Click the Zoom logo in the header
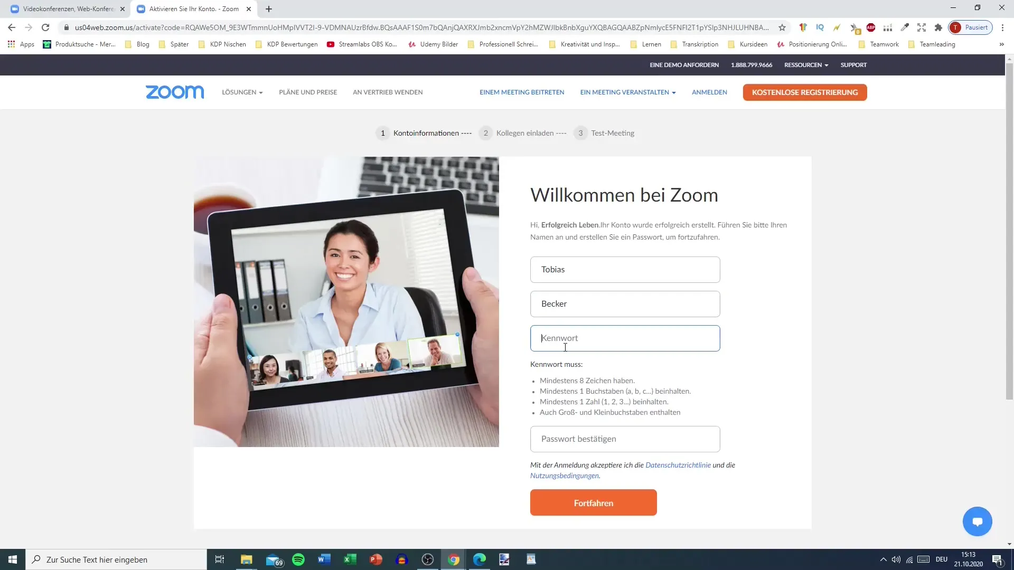 (x=174, y=92)
